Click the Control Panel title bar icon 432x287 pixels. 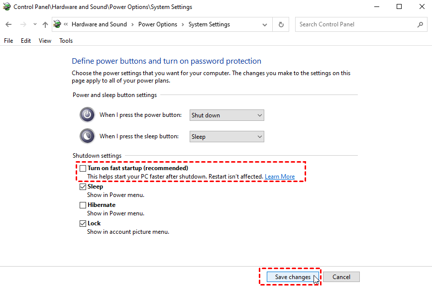point(6,7)
